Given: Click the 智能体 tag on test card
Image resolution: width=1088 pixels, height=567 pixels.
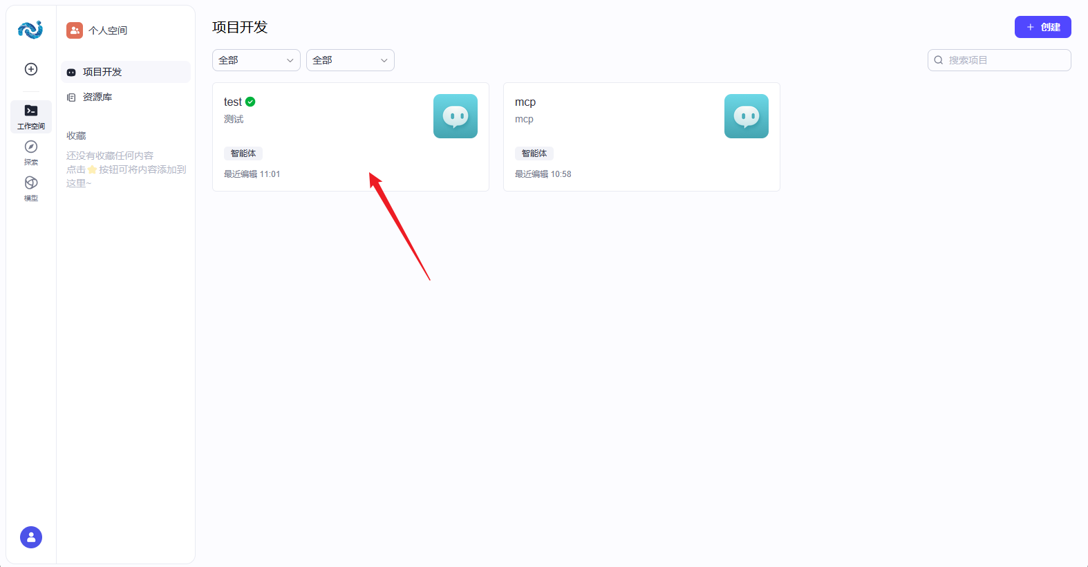Looking at the screenshot, I should click(x=243, y=154).
